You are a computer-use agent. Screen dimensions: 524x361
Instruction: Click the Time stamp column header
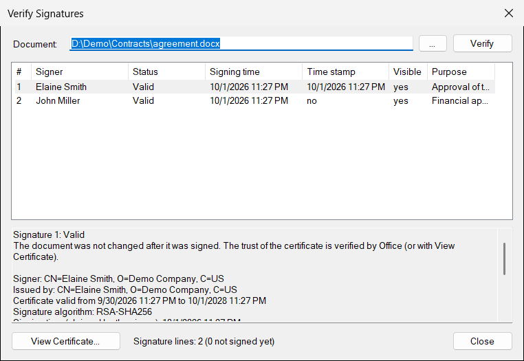click(x=345, y=72)
